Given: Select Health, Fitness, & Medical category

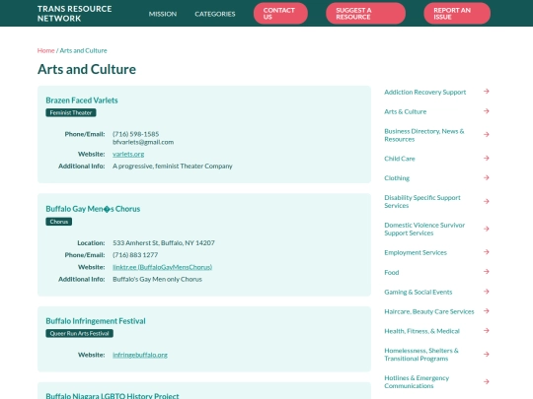Looking at the screenshot, I should coord(421,331).
